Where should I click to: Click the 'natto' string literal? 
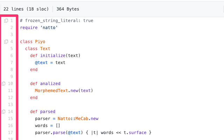pos(49,28)
